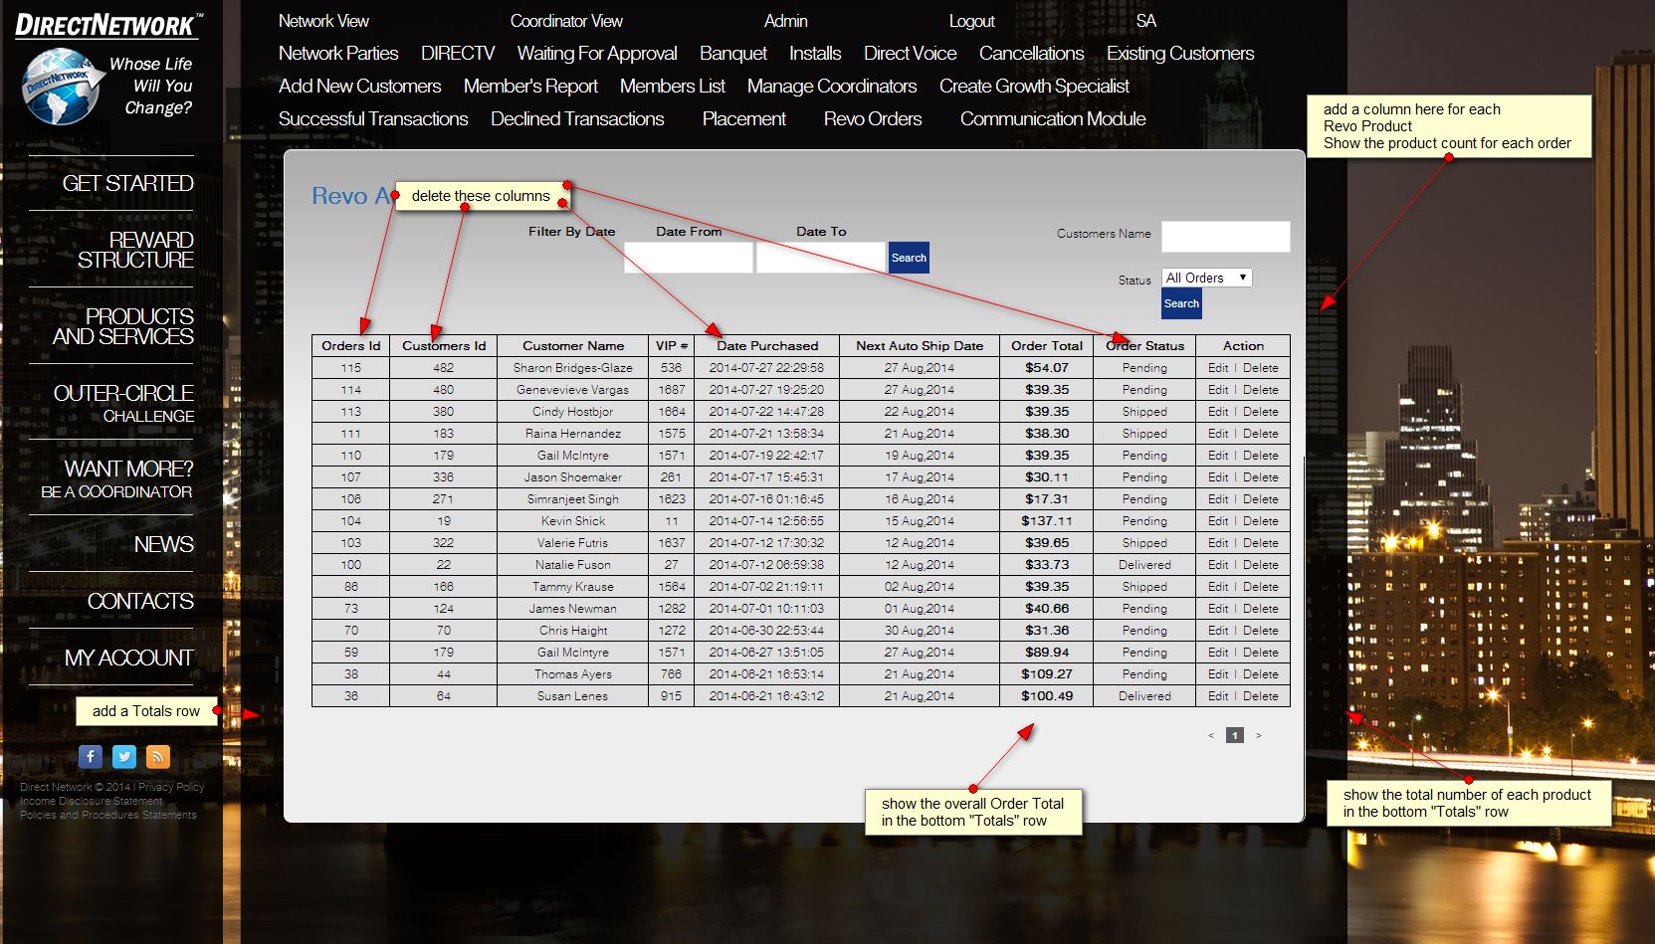Click the Customer Name column header

tap(573, 346)
